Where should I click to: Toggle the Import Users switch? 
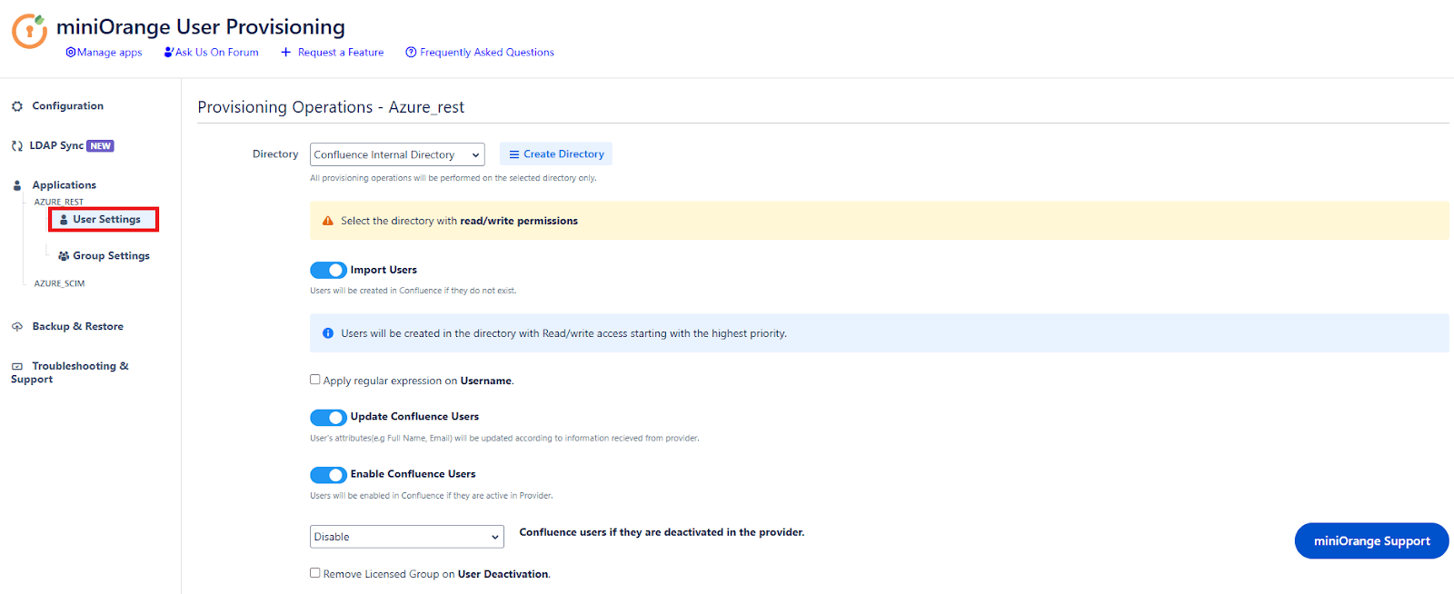[328, 270]
